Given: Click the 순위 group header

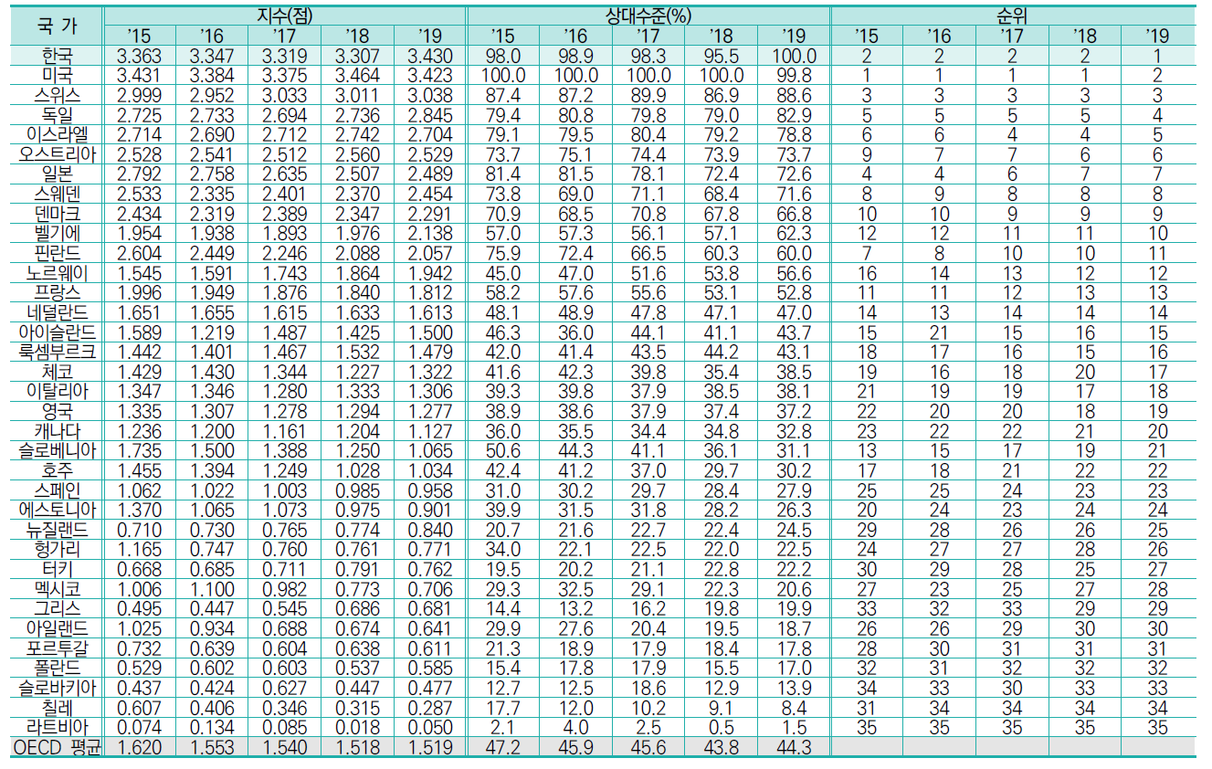Looking at the screenshot, I should point(1014,15).
